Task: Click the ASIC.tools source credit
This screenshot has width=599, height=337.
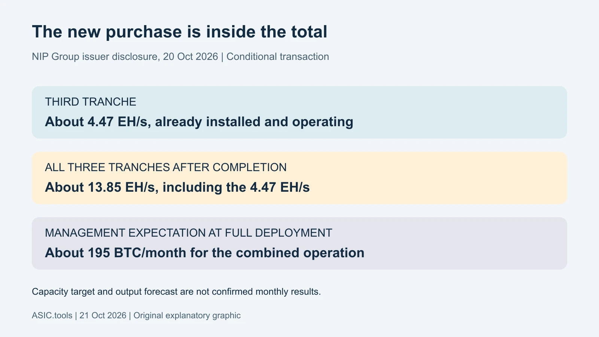Action: click(52, 315)
